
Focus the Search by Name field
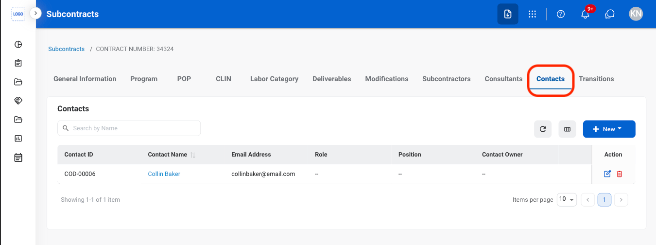click(129, 128)
